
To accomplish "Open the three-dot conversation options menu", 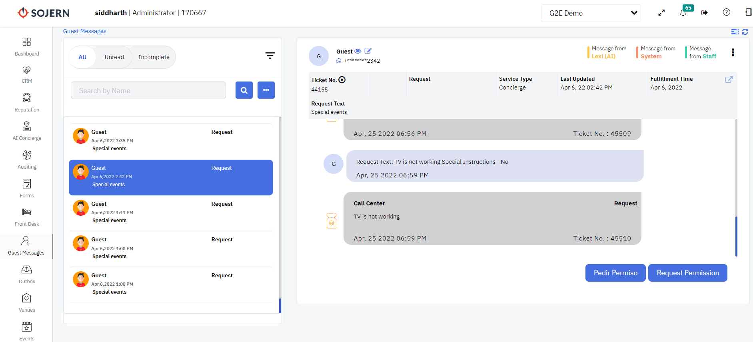I will 733,53.
